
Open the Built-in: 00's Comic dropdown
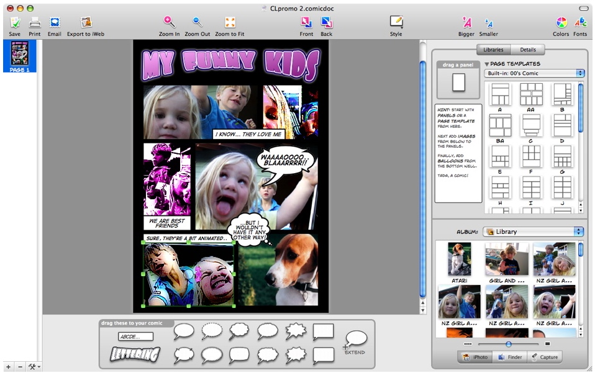pos(534,73)
